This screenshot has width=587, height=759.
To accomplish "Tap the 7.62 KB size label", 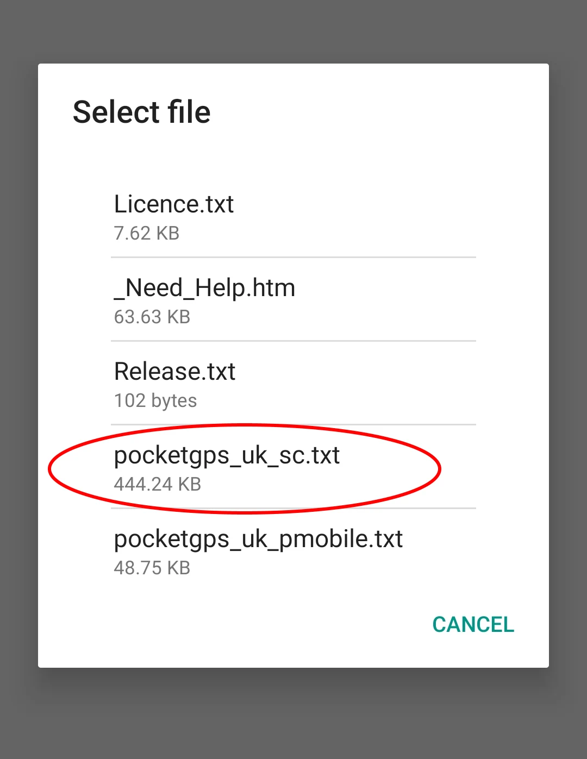I will click(x=147, y=234).
